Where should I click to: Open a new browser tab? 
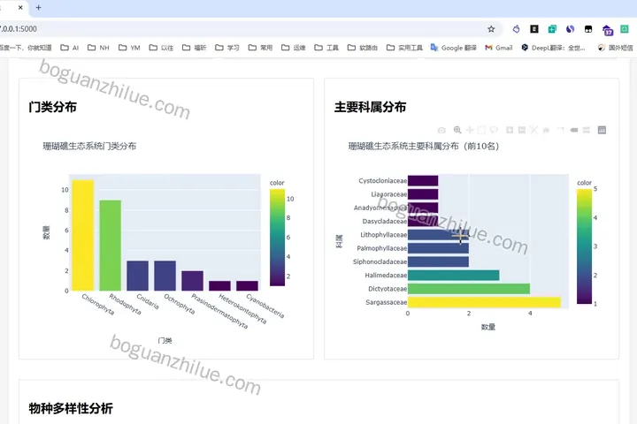point(39,7)
